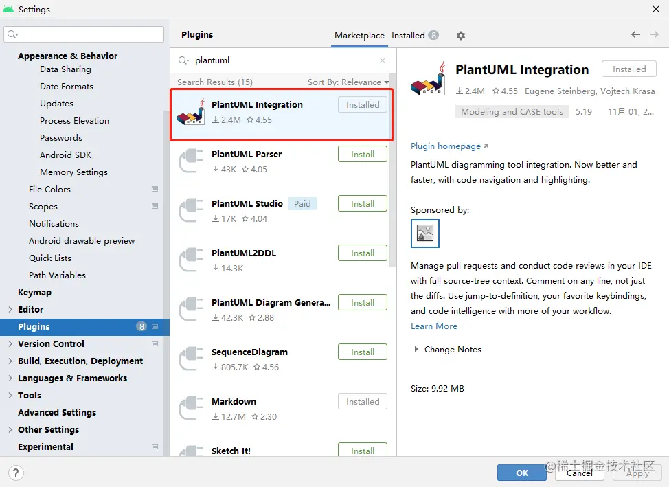Click the PlantUML Studio plug icon
The width and height of the screenshot is (669, 487).
click(x=191, y=210)
